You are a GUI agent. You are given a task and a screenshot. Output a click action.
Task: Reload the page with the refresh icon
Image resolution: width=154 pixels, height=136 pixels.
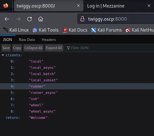pyautogui.click(x=29, y=19)
